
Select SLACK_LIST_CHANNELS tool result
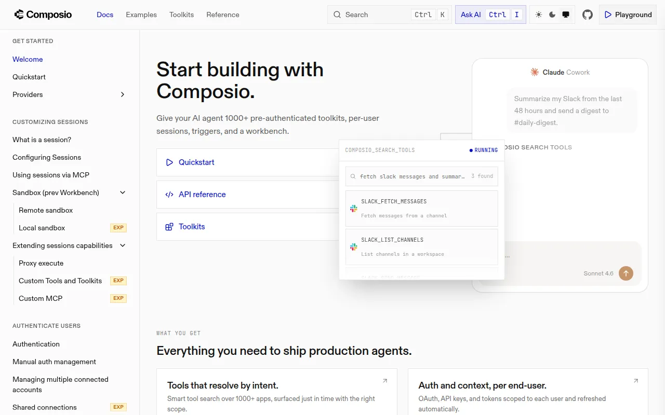422,247
